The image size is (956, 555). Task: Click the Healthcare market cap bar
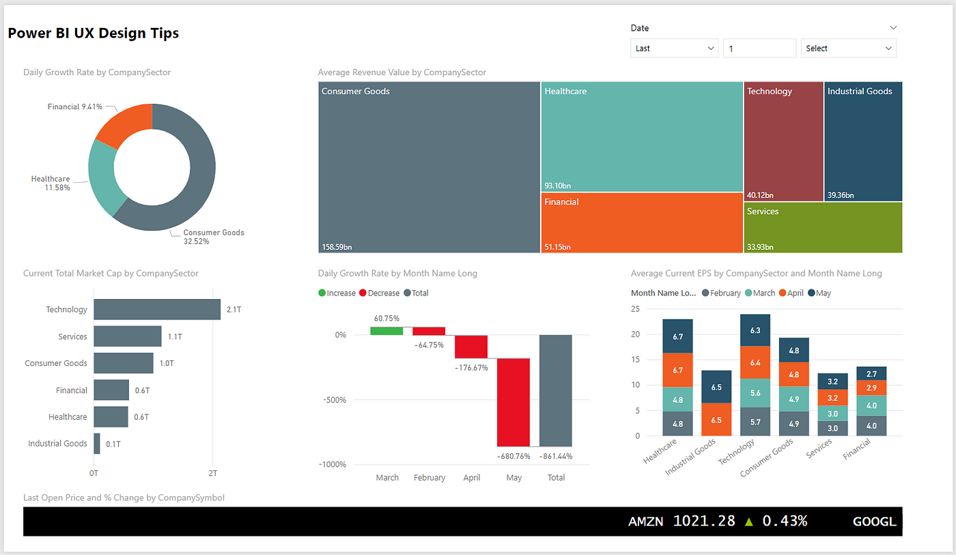pos(111,416)
